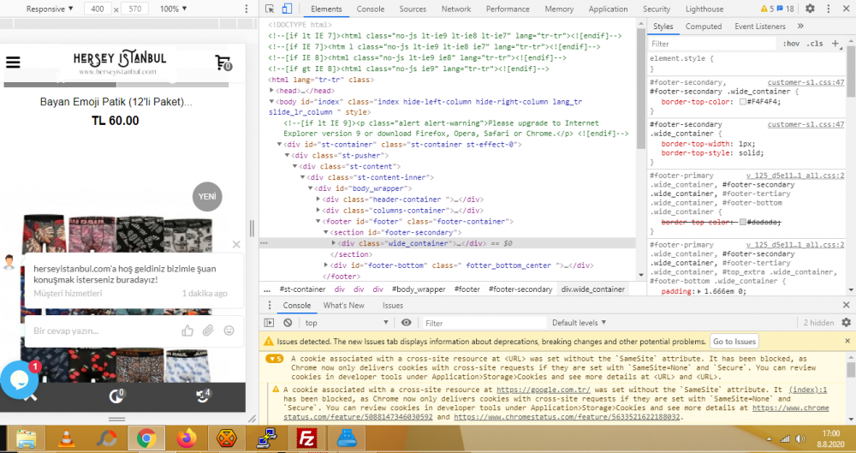Toggle the .cls class editor
856x453 pixels.
point(815,44)
